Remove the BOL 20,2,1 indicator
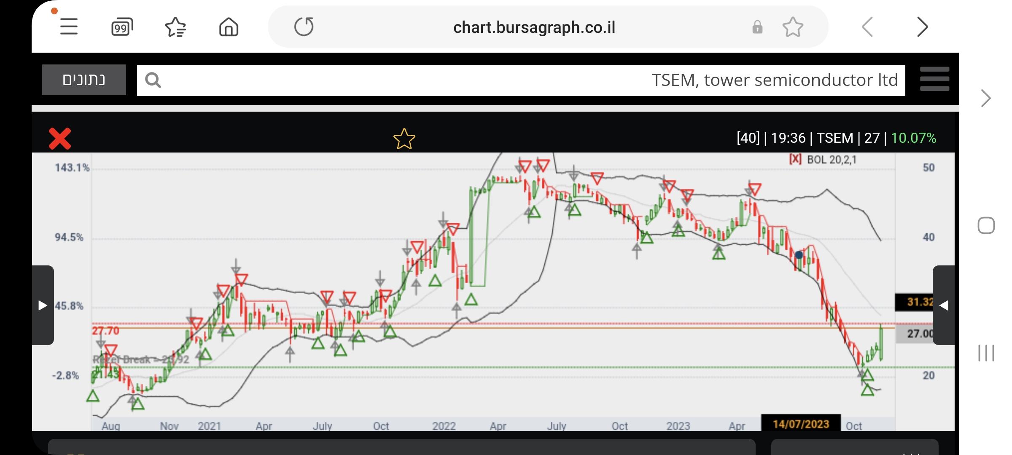1012x455 pixels. [x=795, y=159]
